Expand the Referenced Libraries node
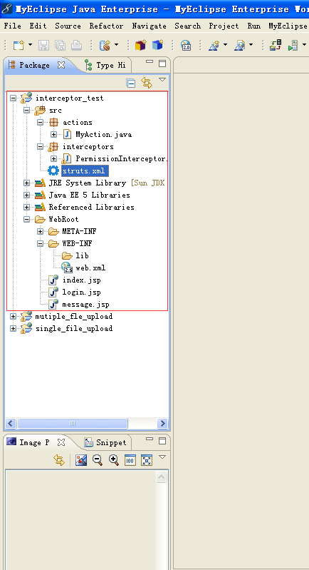 click(27, 207)
